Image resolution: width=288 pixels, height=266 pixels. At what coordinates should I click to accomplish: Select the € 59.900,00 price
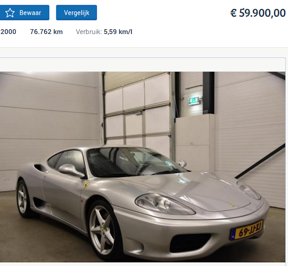click(x=258, y=13)
